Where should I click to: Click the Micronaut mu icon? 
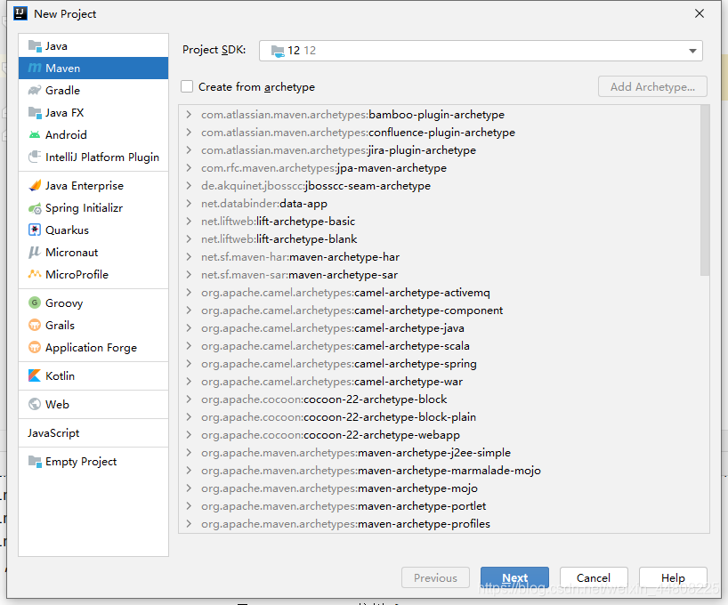point(35,252)
